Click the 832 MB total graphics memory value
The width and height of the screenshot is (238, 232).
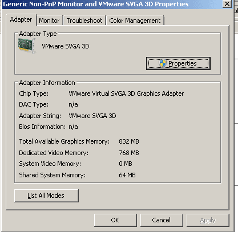(x=129, y=141)
